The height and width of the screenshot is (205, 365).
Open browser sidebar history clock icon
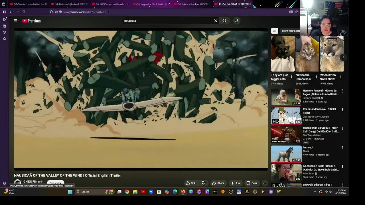pyautogui.click(x=5, y=32)
